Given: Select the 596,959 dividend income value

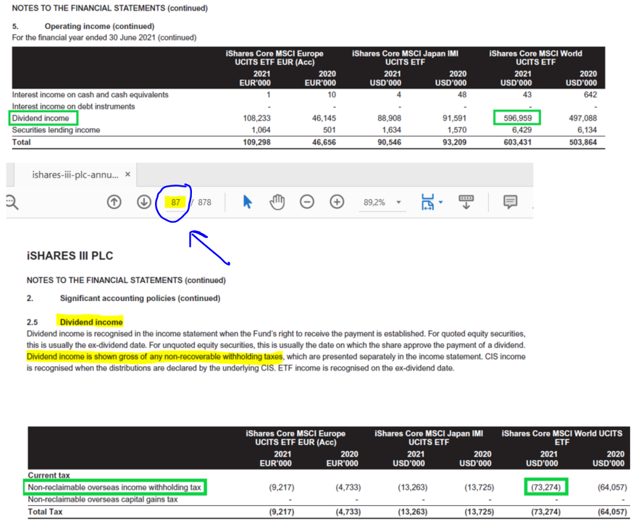Looking at the screenshot, I should tap(517, 118).
